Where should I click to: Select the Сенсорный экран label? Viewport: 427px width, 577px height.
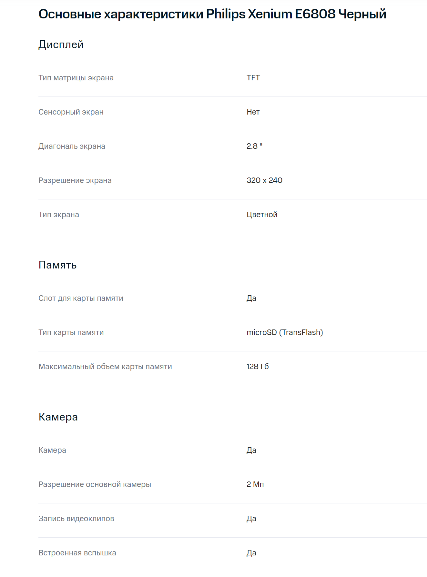pyautogui.click(x=71, y=112)
